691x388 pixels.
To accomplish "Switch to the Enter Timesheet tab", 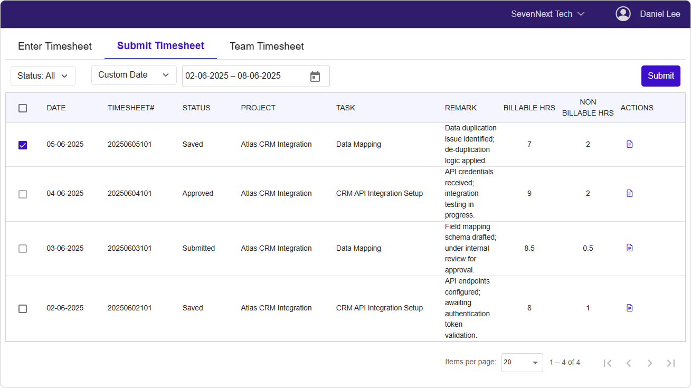I will point(55,46).
